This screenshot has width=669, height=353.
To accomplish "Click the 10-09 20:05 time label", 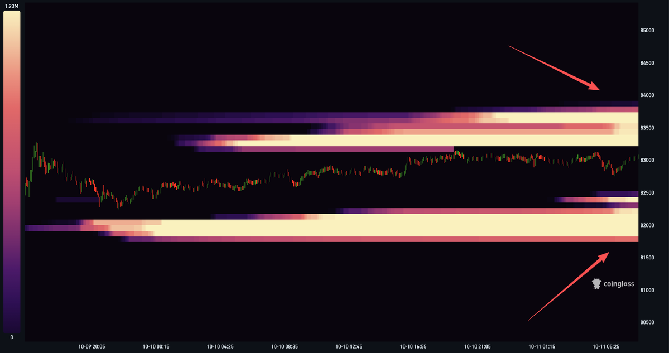I will tap(92, 347).
